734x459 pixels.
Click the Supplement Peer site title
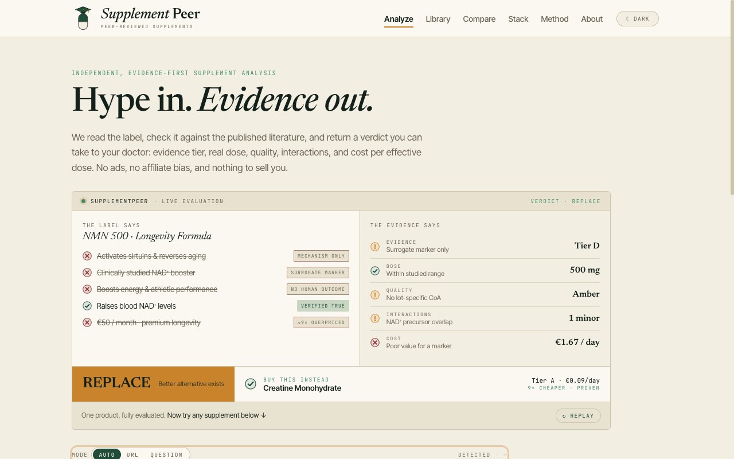pyautogui.click(x=150, y=14)
